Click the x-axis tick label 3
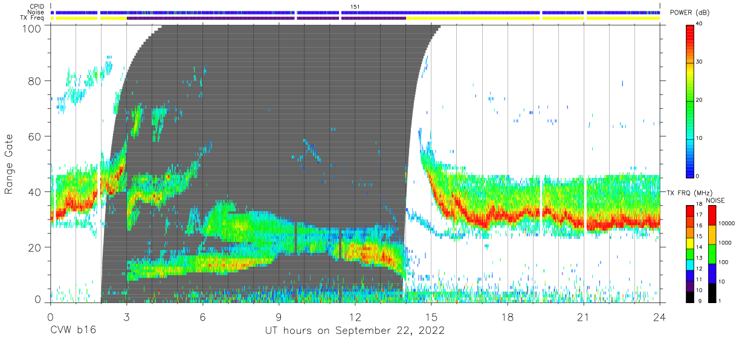 tap(126, 317)
